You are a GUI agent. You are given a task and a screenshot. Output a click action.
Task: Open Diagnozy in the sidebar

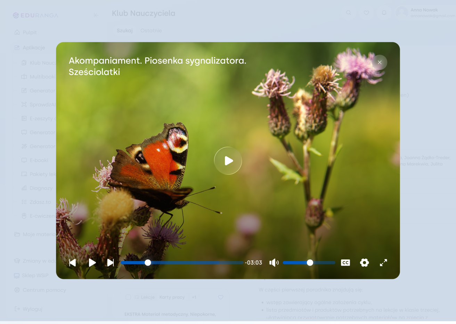tap(37, 188)
